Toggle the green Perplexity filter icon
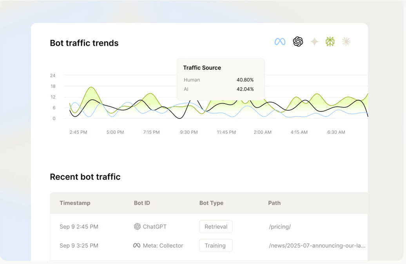406x264 pixels. [x=330, y=41]
